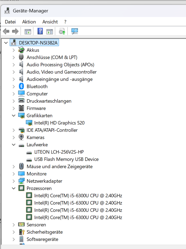Open the Ansicht menu
This screenshot has height=249, width=186.
click(50, 22)
